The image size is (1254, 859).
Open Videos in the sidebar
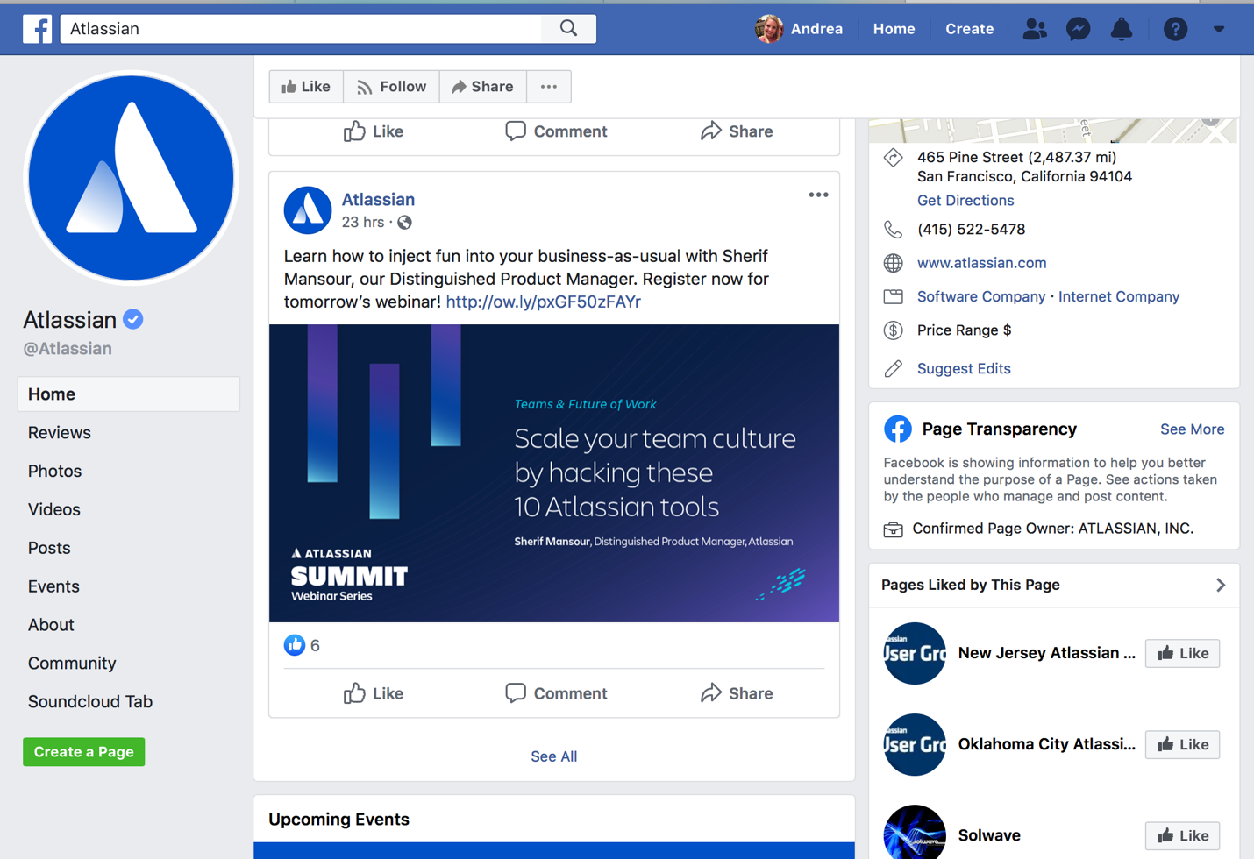click(54, 510)
